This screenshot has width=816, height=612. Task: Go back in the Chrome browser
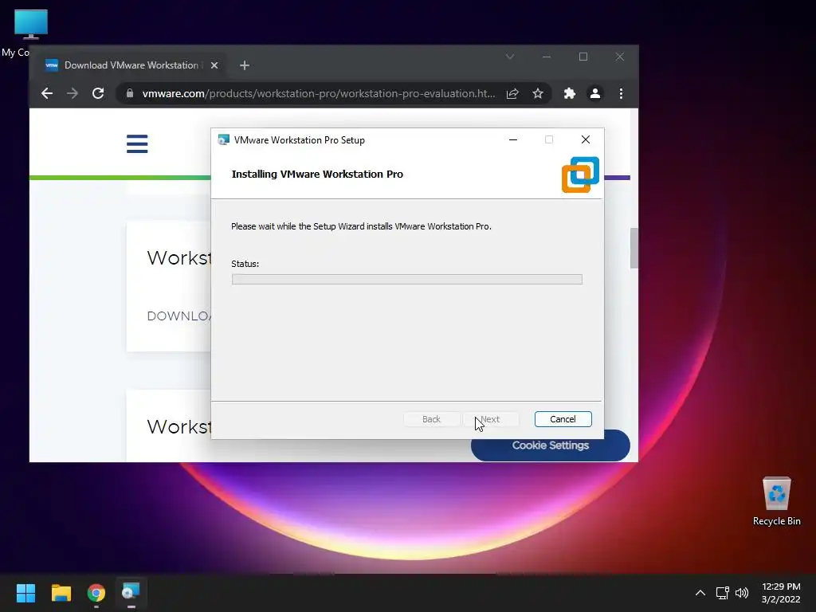pos(47,93)
